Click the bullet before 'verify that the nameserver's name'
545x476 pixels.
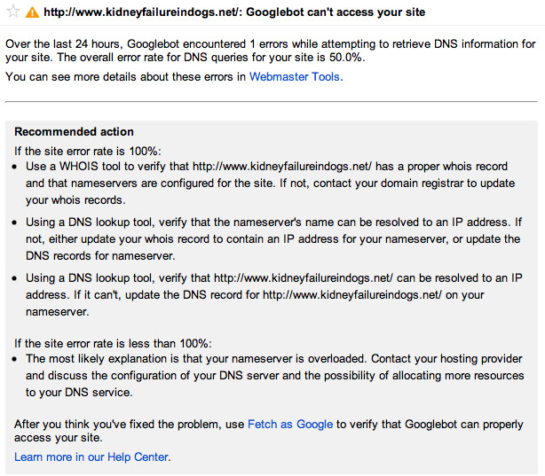14,222
